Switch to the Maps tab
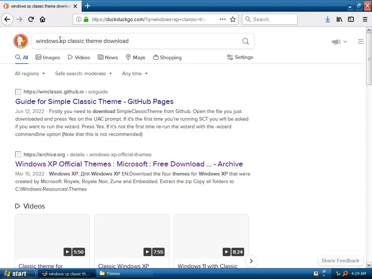This screenshot has width=372, height=279. (x=136, y=57)
